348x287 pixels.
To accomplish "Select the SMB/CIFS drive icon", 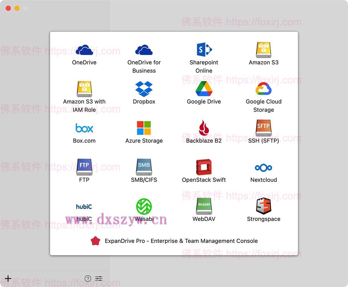I will point(144,167).
